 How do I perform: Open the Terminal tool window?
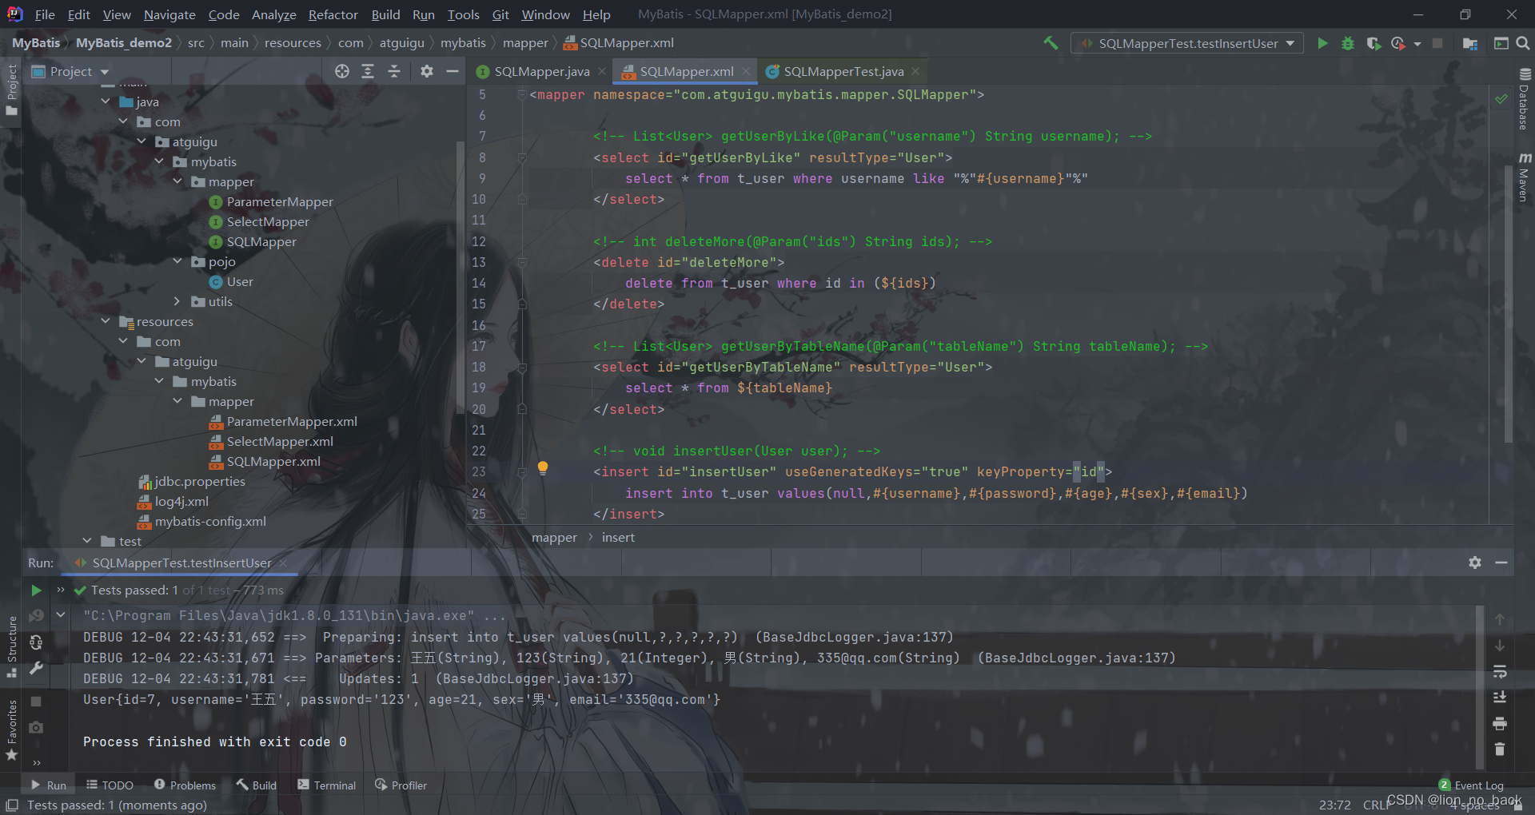327,785
